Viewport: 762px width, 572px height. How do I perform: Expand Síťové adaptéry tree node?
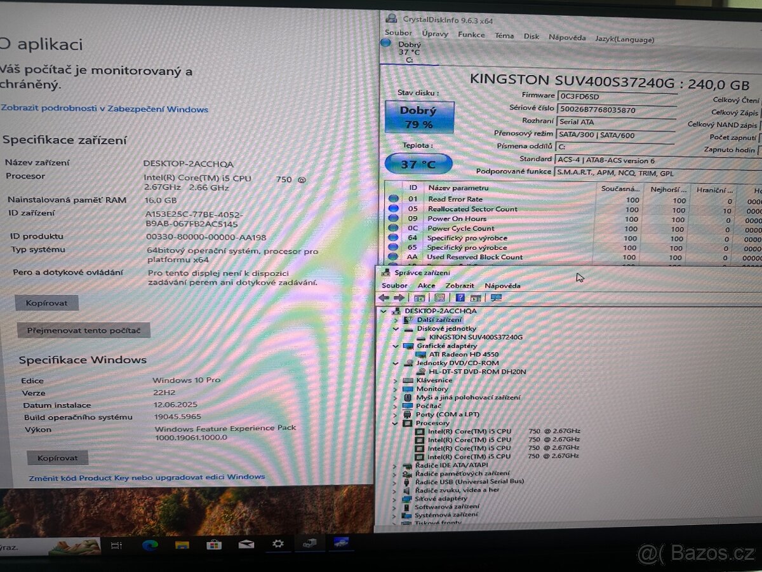(394, 499)
